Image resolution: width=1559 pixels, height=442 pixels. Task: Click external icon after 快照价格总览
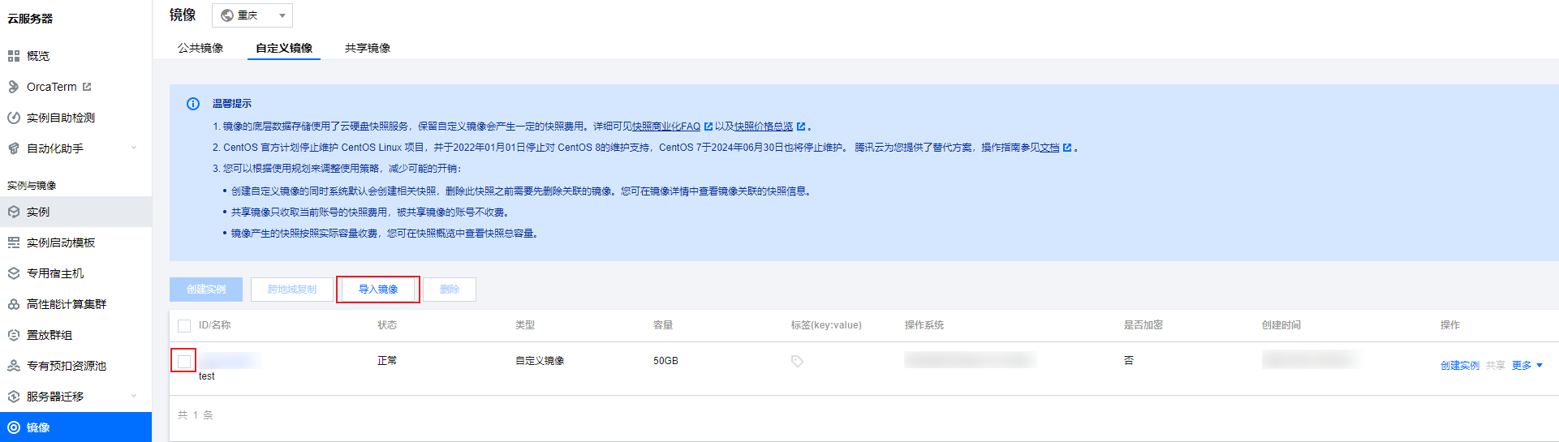tap(801, 127)
